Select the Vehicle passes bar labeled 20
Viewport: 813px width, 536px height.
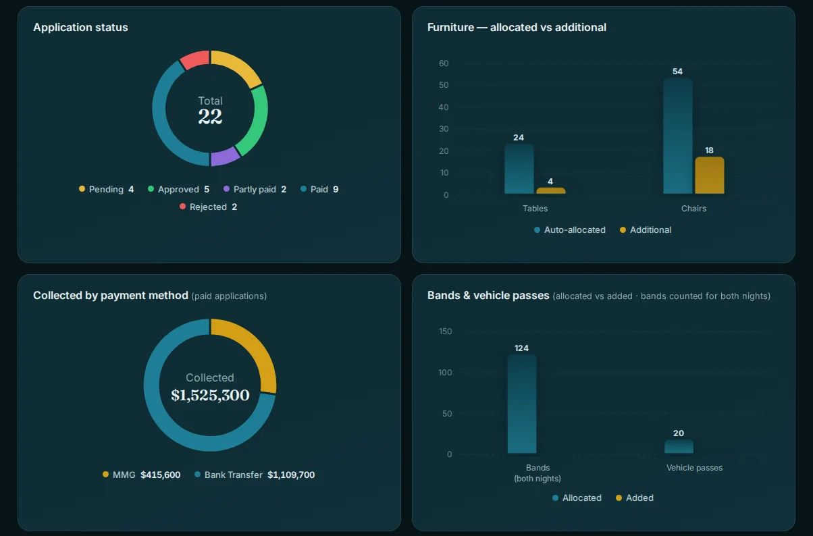(679, 446)
